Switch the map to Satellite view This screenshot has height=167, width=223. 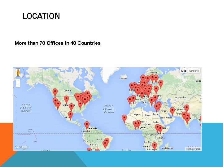tap(194, 71)
